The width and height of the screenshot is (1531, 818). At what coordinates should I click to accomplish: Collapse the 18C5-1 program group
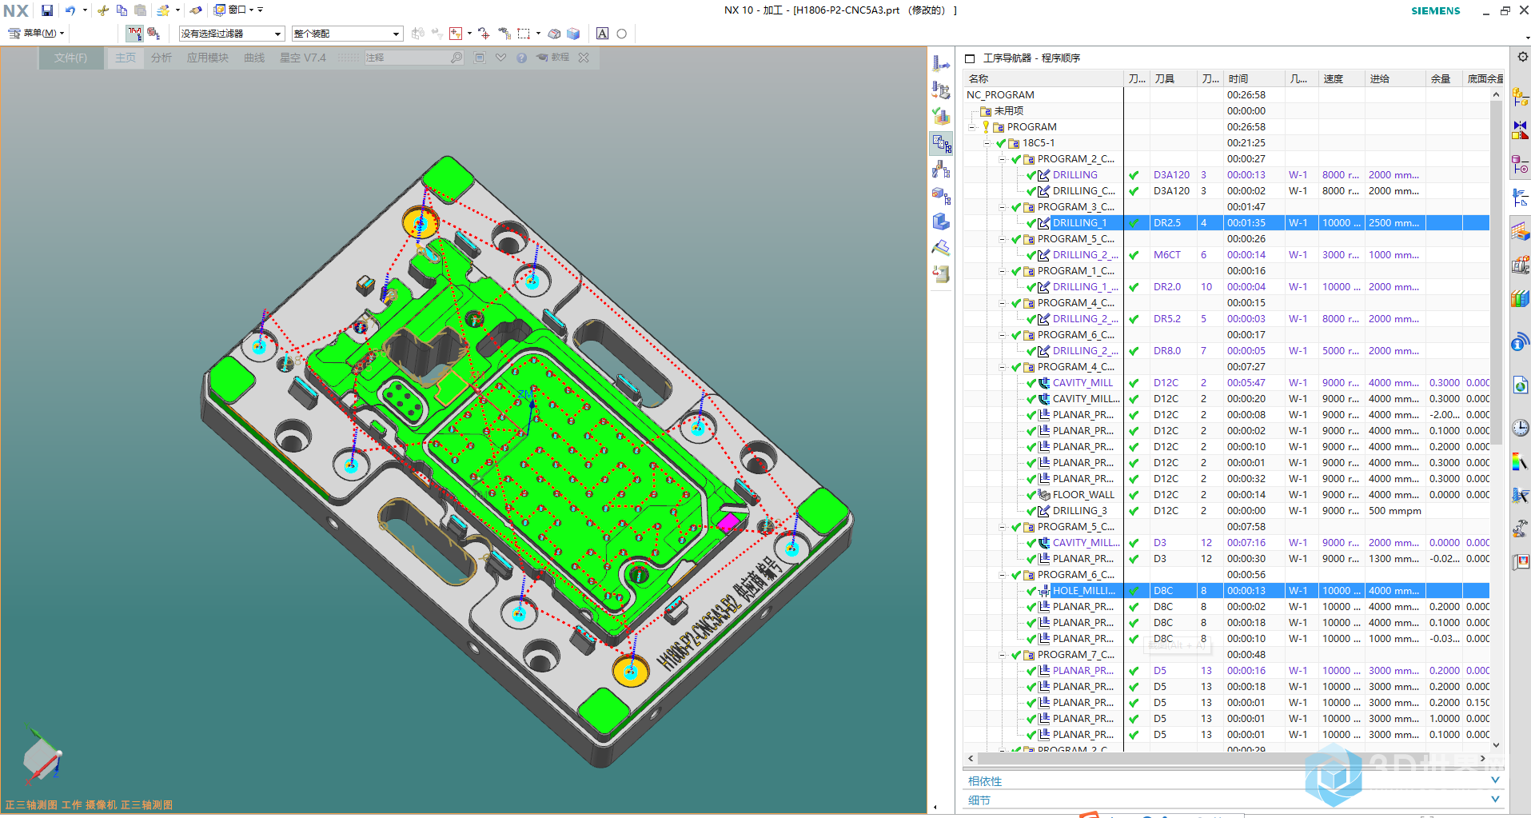click(987, 143)
